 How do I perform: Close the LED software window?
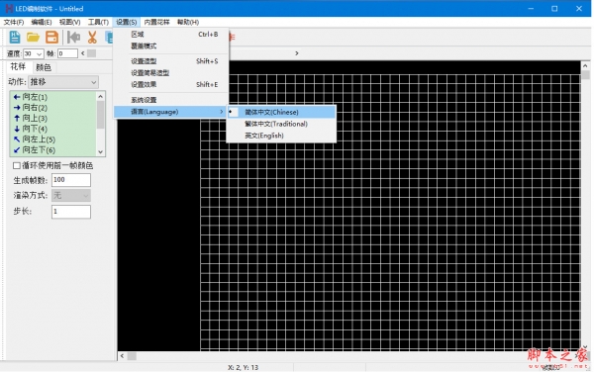tap(579, 8)
